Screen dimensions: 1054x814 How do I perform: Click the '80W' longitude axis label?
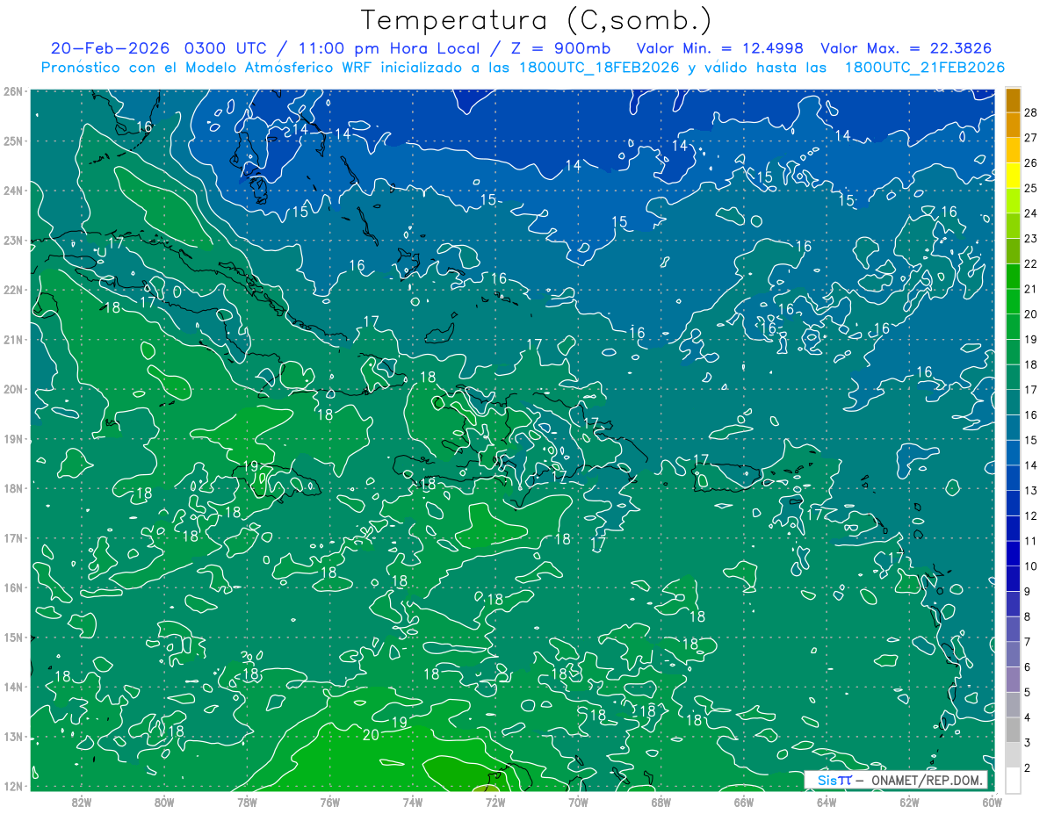163,802
